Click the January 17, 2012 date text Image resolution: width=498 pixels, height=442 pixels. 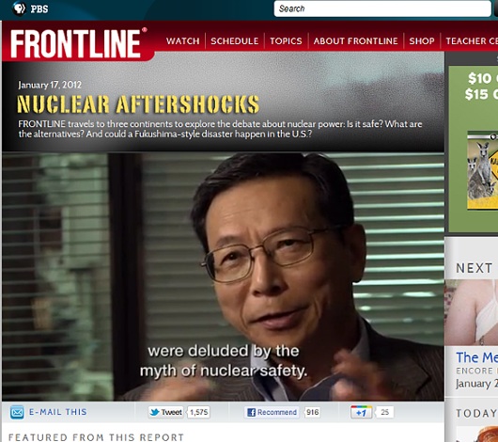[x=50, y=85]
